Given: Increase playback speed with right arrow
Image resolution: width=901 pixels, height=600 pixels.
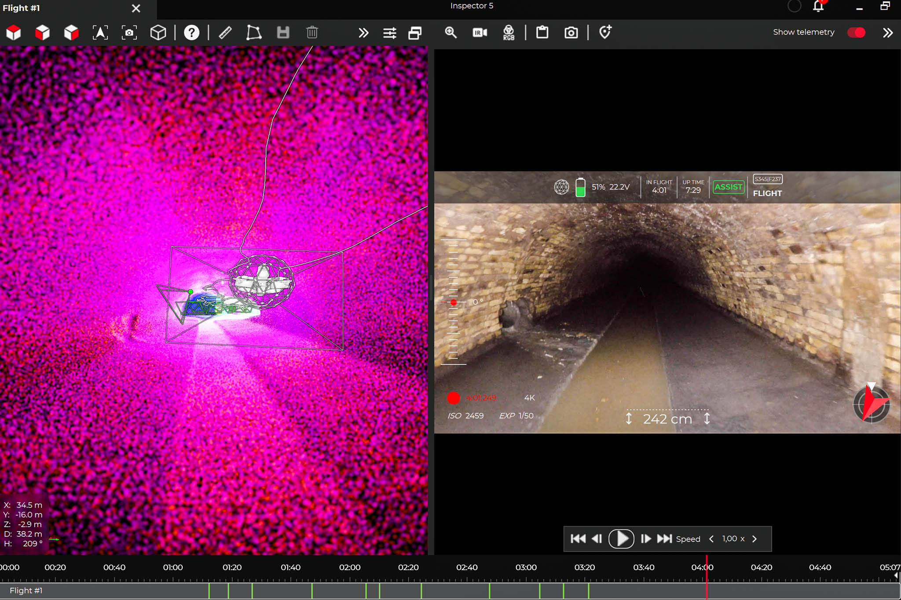Looking at the screenshot, I should coord(754,539).
